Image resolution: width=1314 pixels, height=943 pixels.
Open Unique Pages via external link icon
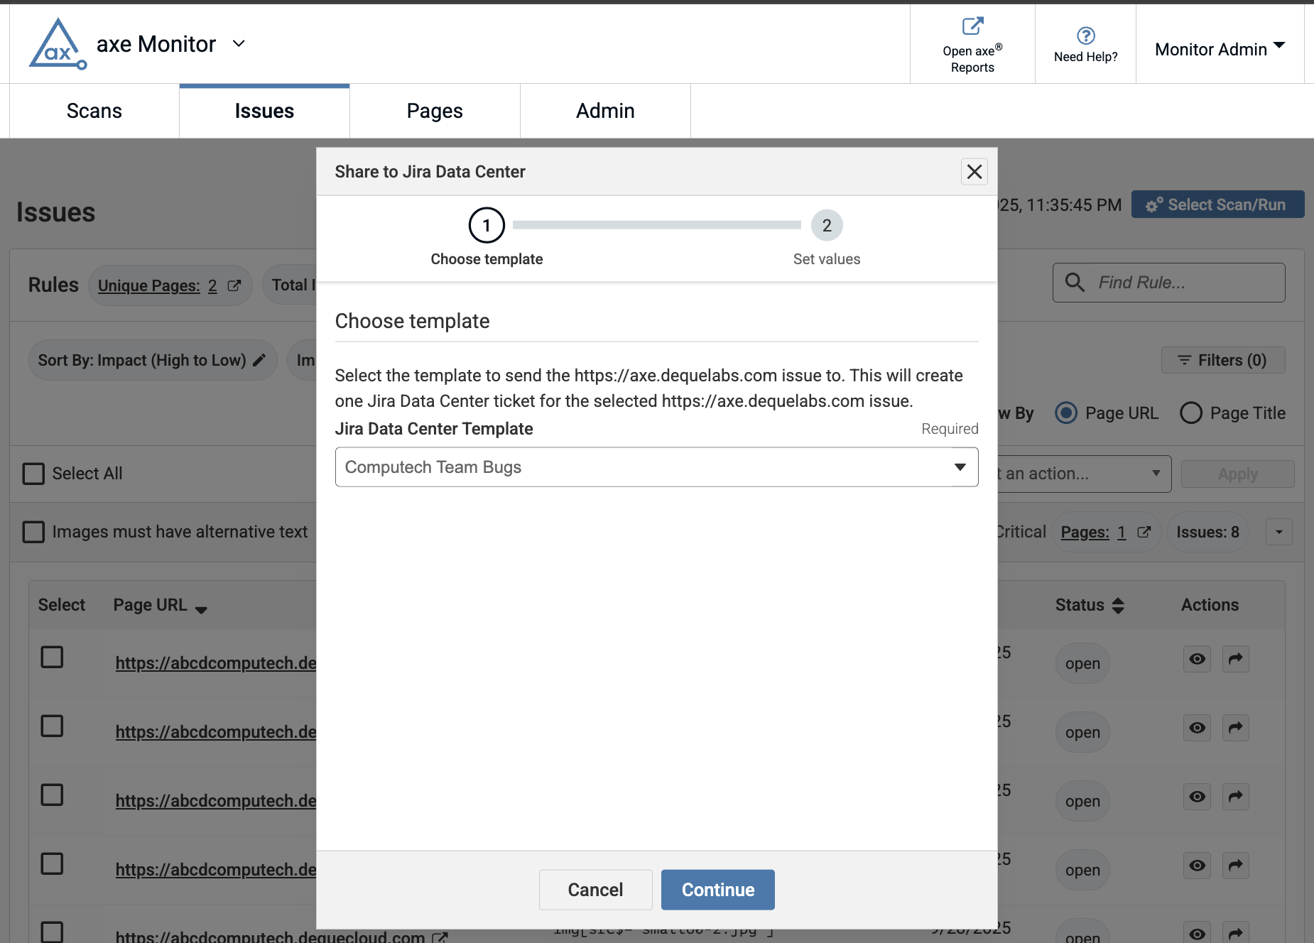[x=234, y=285]
